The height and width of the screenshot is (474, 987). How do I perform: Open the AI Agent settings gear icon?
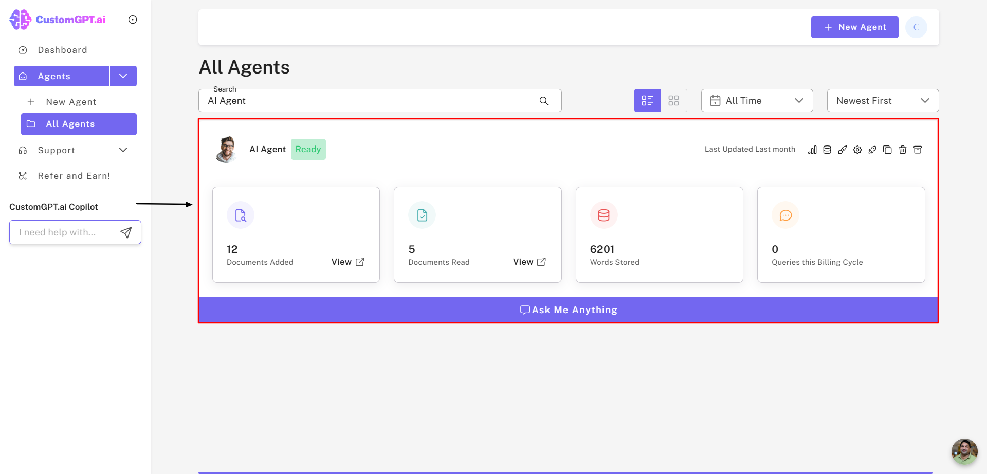[857, 150]
